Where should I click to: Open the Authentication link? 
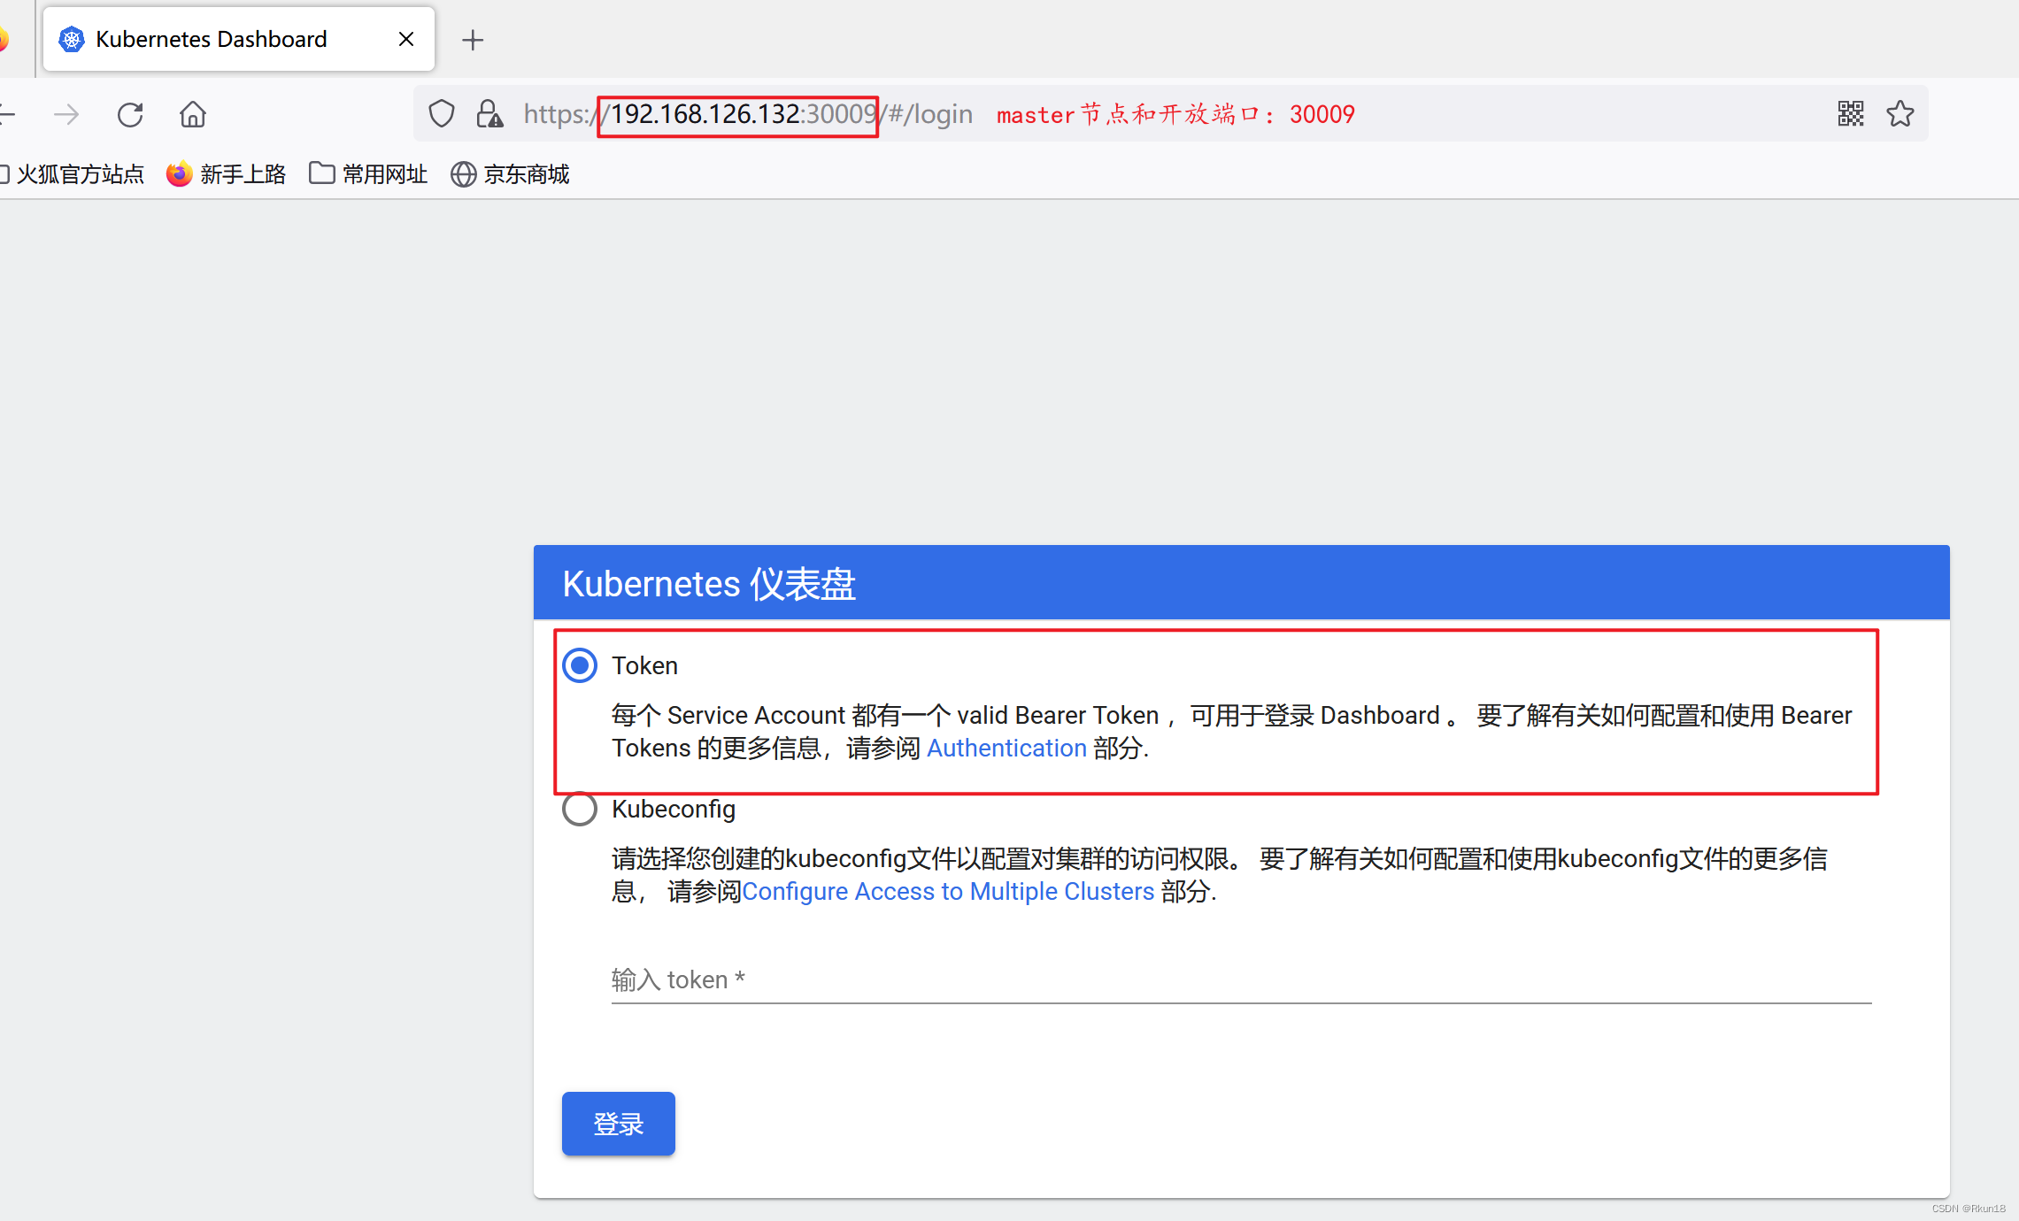pyautogui.click(x=1006, y=749)
